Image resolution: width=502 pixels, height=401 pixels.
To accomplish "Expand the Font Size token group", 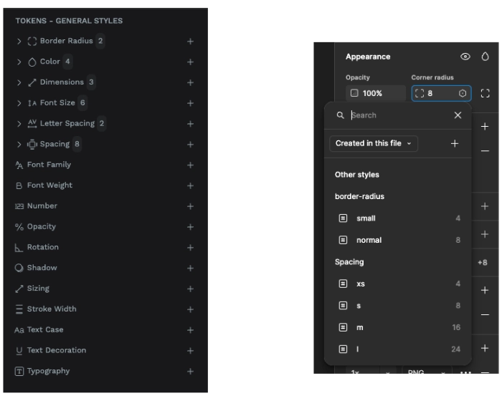I will point(19,103).
